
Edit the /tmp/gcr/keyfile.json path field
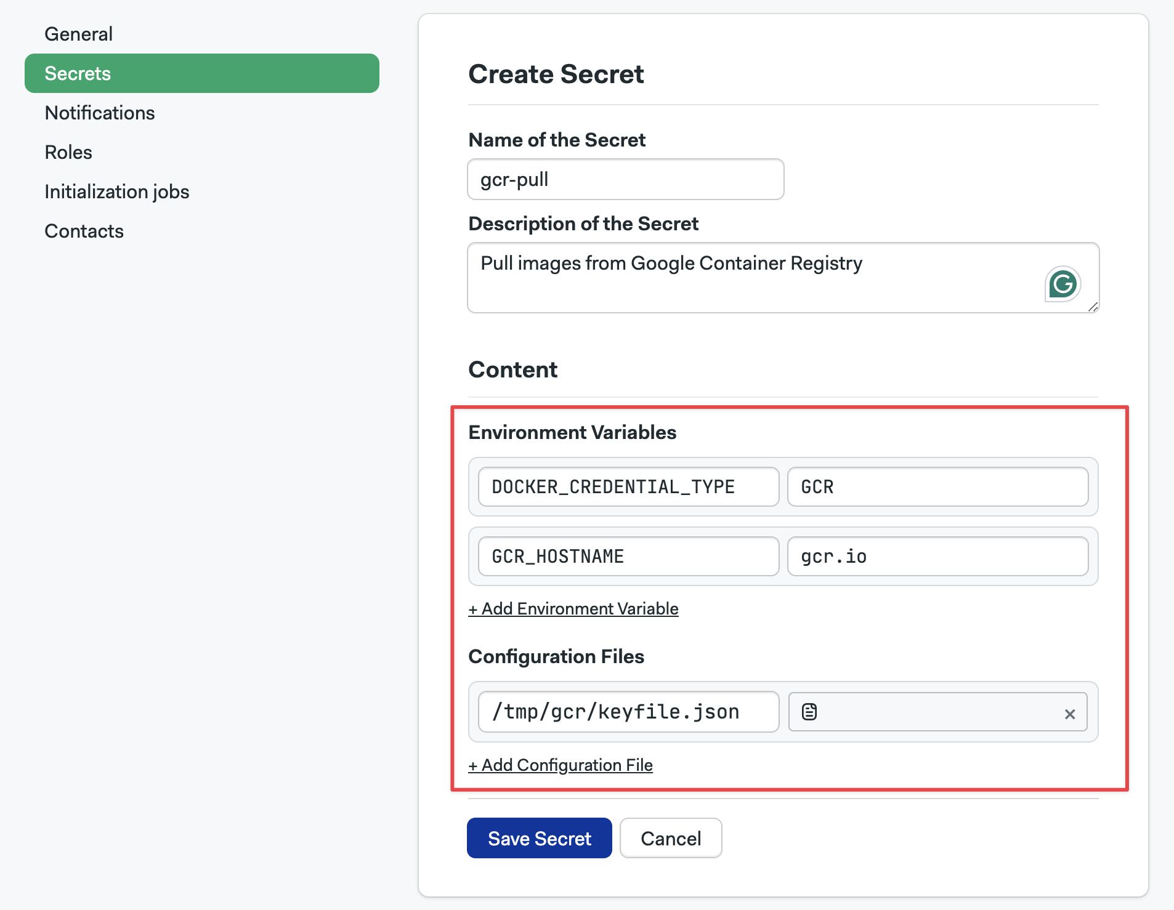click(629, 712)
